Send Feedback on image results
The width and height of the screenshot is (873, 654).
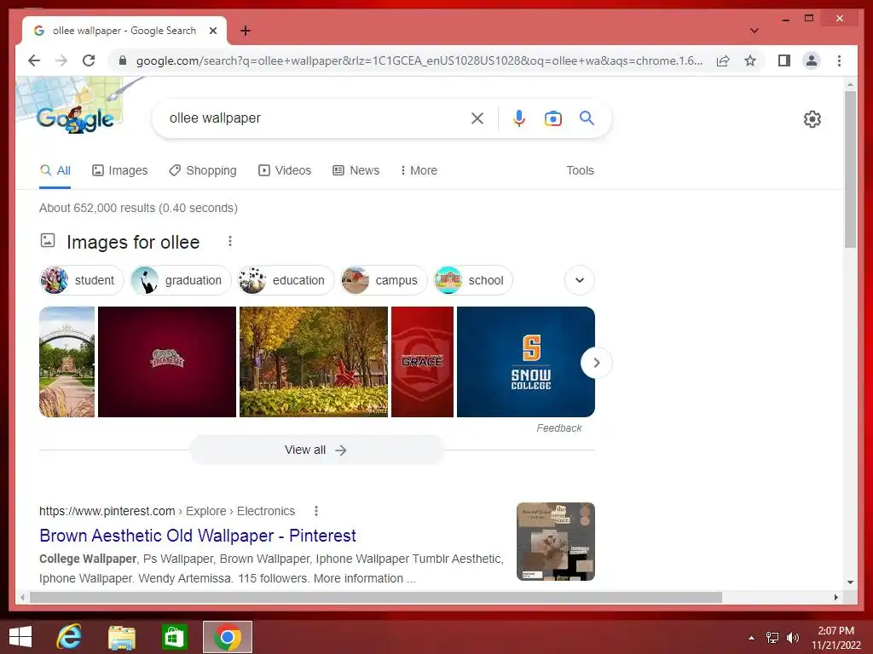pos(558,428)
